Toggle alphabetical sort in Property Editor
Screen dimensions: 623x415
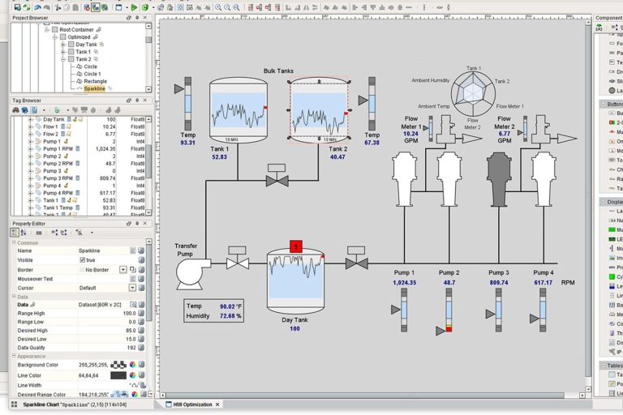click(x=24, y=232)
